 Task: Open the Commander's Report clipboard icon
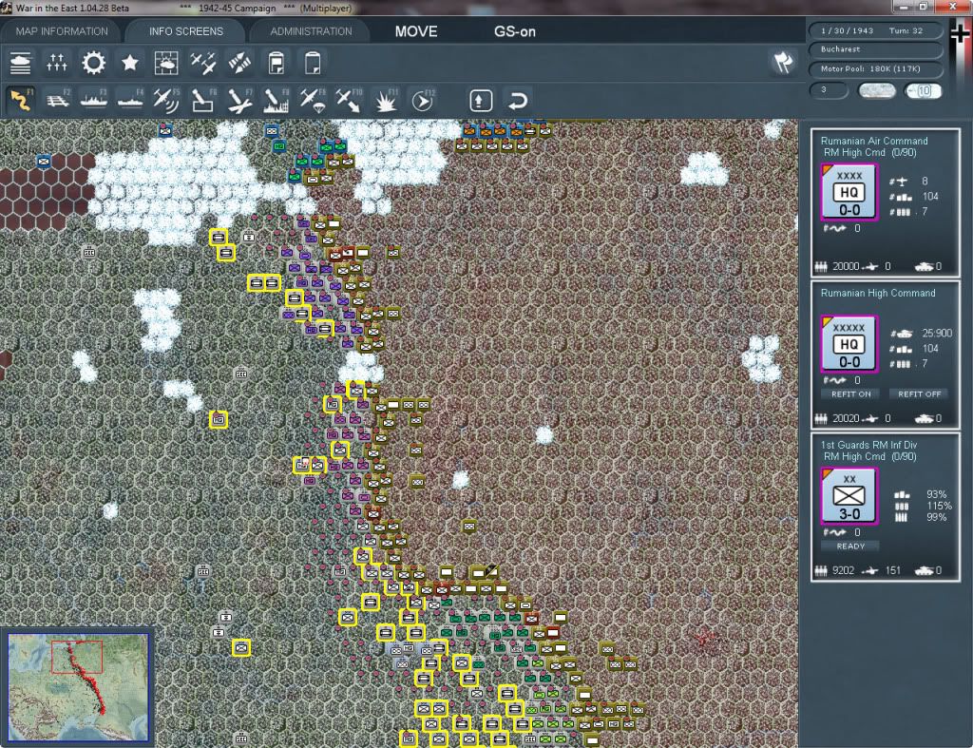(277, 63)
